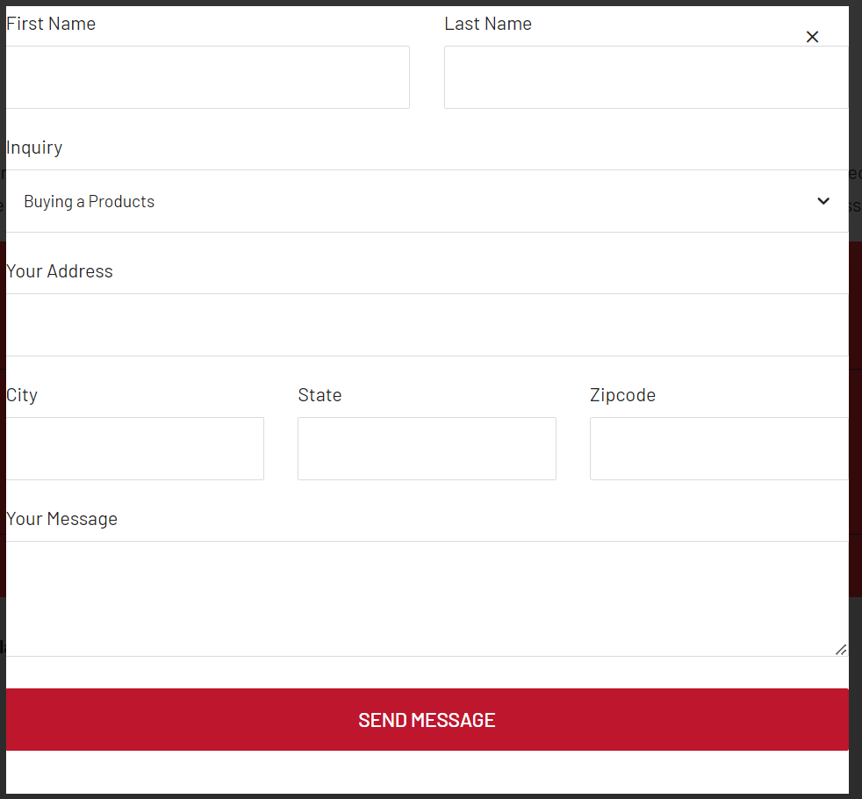The height and width of the screenshot is (799, 862).
Task: Click the "Your Message" label
Action: click(61, 519)
